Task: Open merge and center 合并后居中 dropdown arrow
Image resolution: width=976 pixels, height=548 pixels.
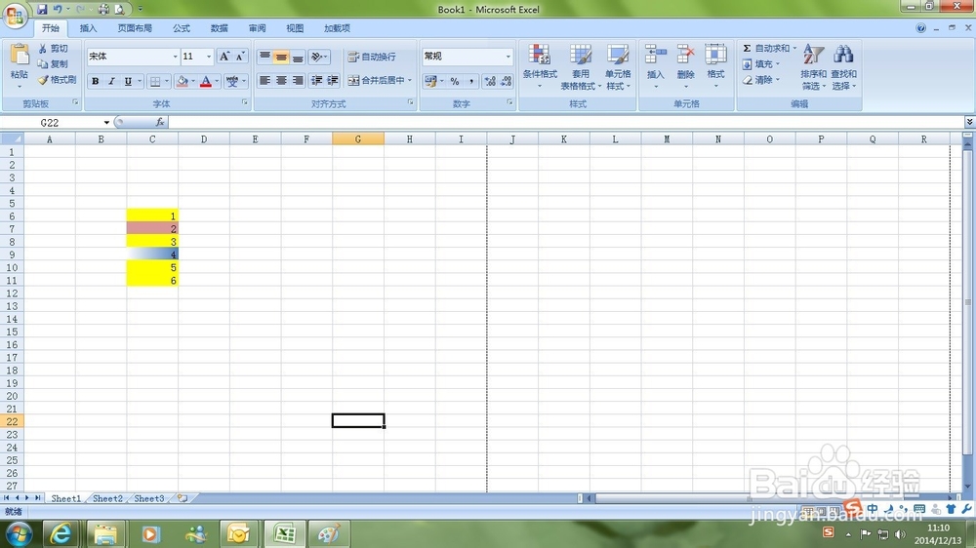Action: 410,80
